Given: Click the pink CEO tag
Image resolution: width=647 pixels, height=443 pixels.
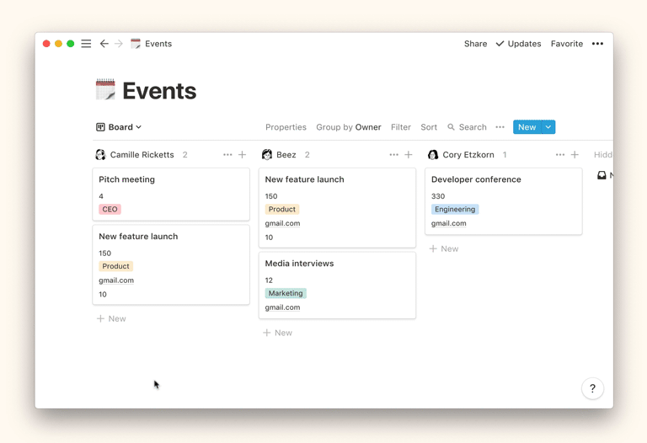Looking at the screenshot, I should [110, 209].
